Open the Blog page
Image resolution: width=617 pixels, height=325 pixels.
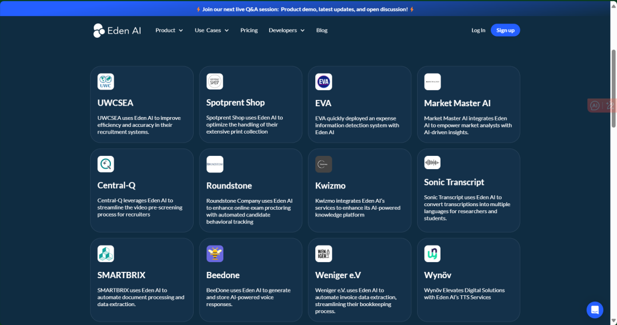[x=322, y=30]
